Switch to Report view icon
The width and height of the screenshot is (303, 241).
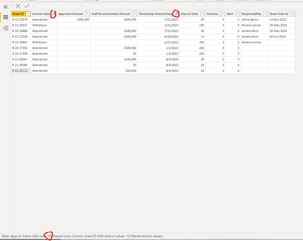click(6, 6)
